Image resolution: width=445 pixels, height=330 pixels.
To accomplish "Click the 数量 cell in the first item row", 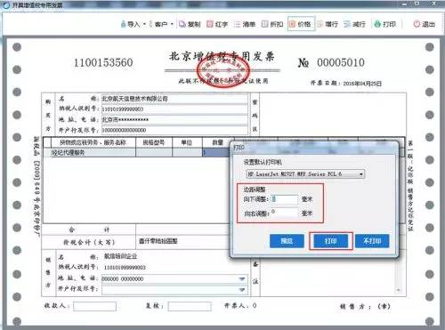I will pos(217,153).
